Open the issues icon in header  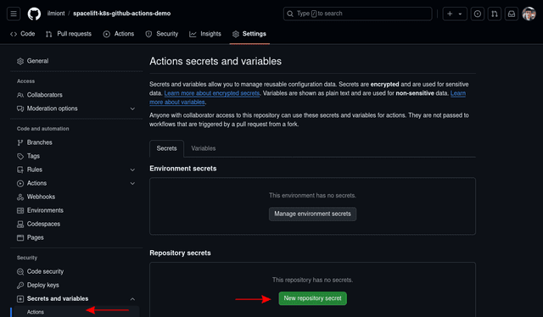(x=477, y=14)
